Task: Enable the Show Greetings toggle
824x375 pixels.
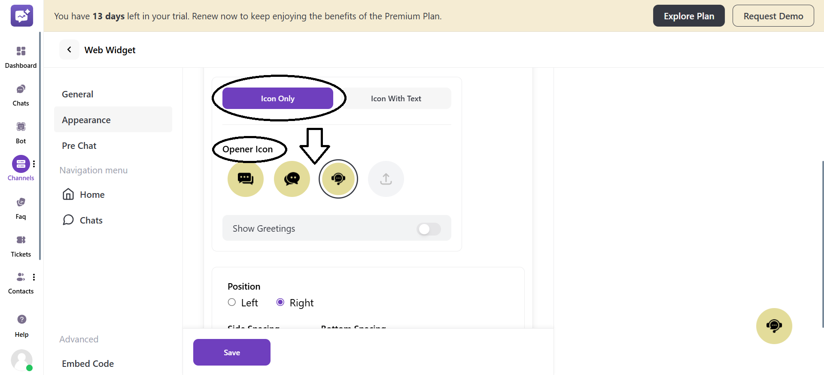Action: 429,229
